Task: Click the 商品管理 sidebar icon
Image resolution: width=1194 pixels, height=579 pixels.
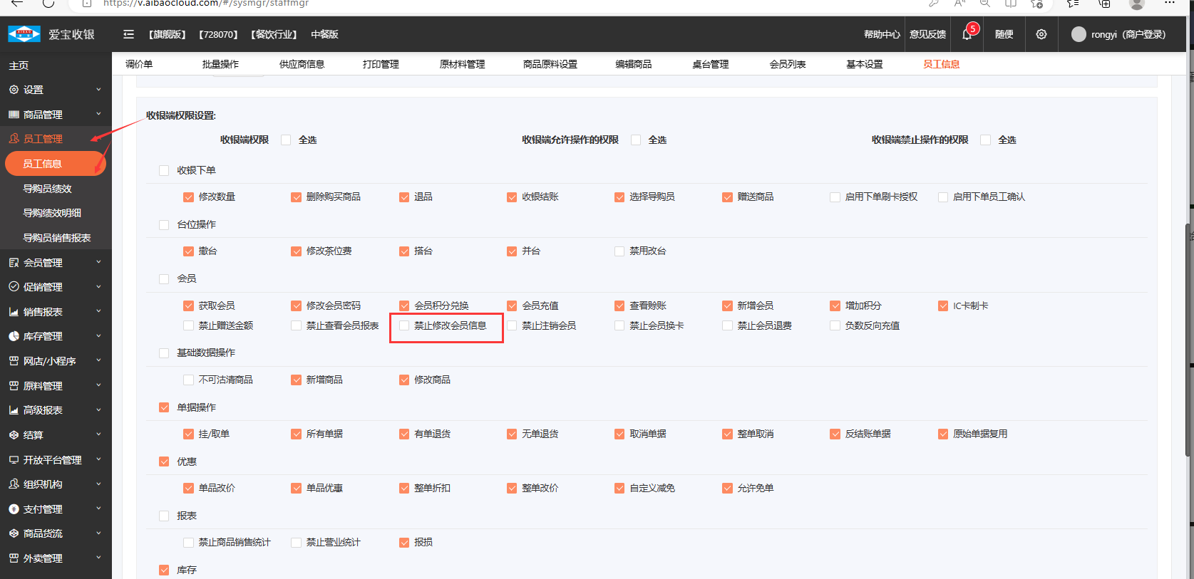Action: coord(14,115)
